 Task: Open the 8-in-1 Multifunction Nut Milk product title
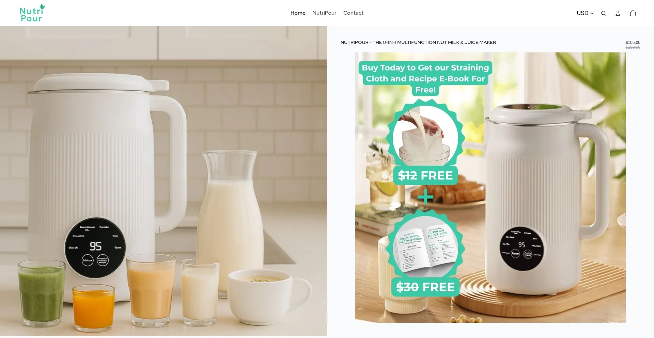(418, 43)
